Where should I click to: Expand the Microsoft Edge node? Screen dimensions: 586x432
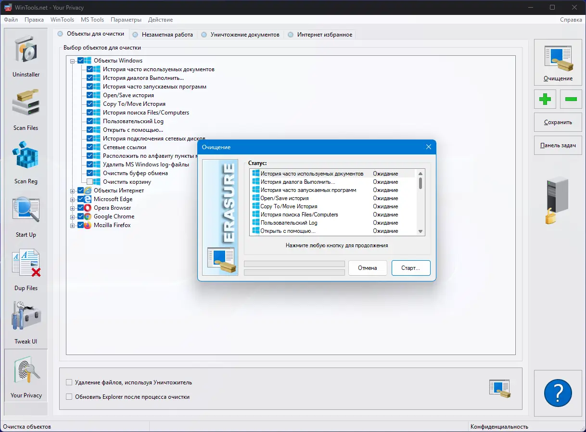pyautogui.click(x=73, y=200)
